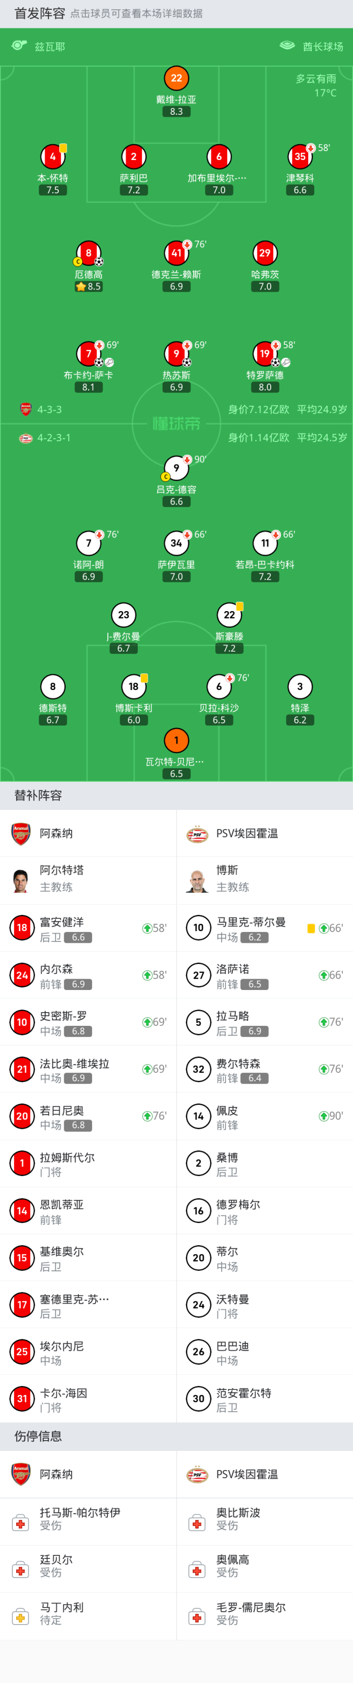The width and height of the screenshot is (353, 1683).
Task: Click the PSV埃因霍温 team name in 伤停信息
Action: (x=247, y=1474)
